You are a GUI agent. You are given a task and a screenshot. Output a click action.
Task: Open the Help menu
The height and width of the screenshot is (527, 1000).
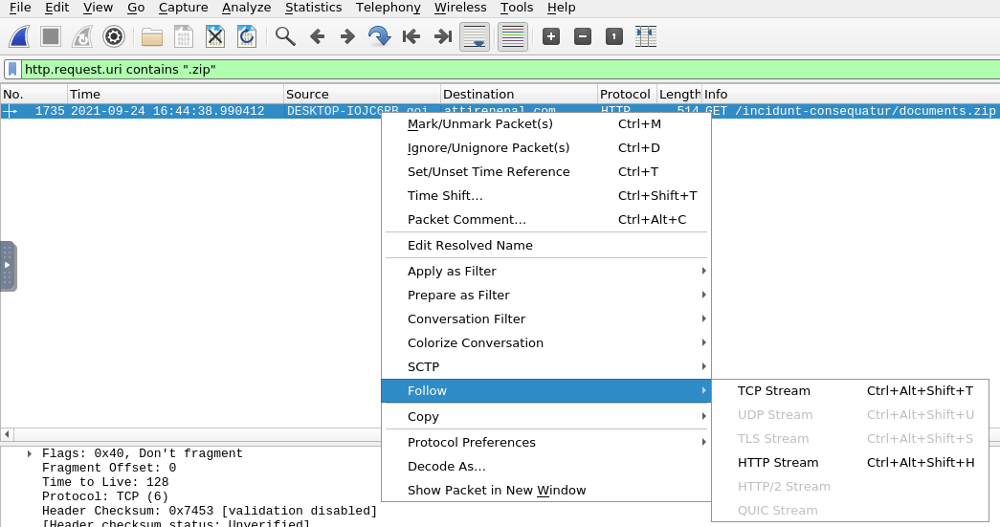point(561,8)
